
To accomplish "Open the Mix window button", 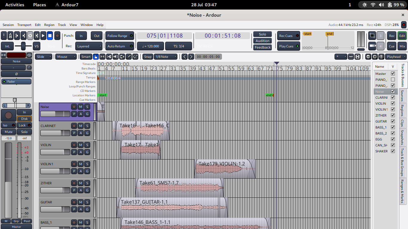I will (x=402, y=46).
